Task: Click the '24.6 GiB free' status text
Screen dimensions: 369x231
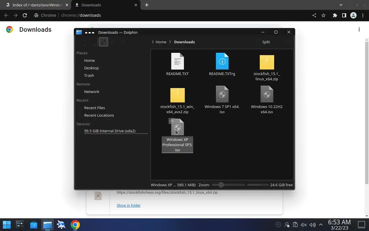Action: pyautogui.click(x=281, y=185)
